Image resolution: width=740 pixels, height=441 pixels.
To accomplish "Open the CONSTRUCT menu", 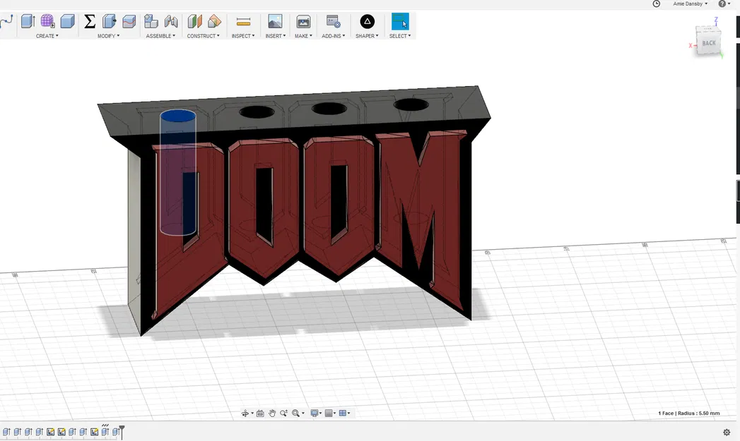I will pyautogui.click(x=203, y=36).
